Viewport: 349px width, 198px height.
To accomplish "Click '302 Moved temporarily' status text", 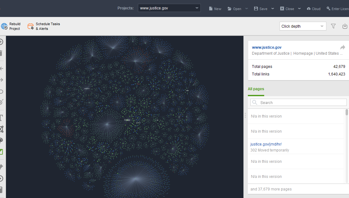I will coord(270,150).
